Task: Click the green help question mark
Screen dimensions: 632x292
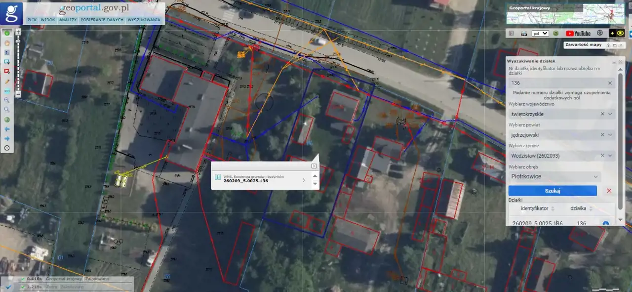Action: pyautogui.click(x=556, y=33)
